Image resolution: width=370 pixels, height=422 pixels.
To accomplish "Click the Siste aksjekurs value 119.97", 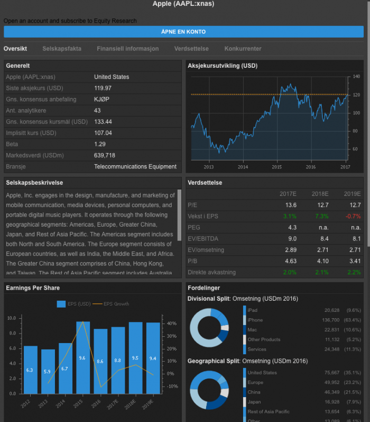I will pyautogui.click(x=103, y=88).
